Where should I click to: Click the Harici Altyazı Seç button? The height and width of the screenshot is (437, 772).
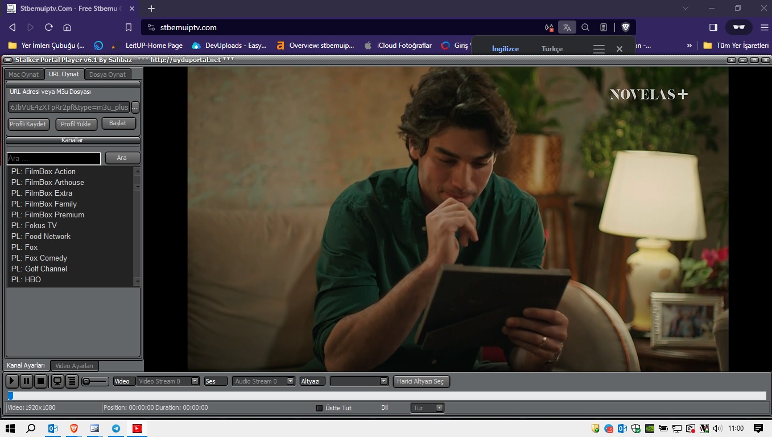pos(422,381)
